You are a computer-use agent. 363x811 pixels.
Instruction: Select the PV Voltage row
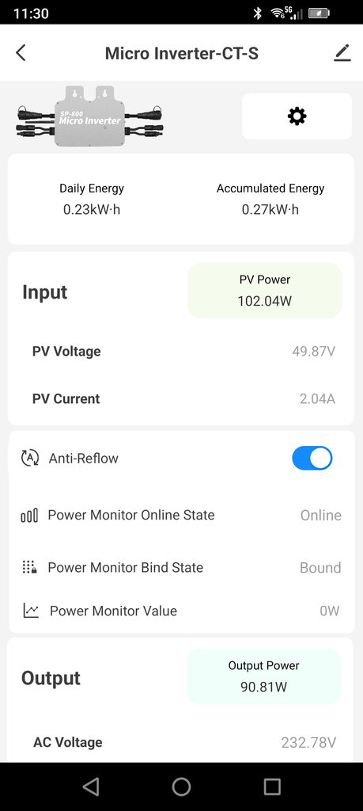tap(181, 352)
